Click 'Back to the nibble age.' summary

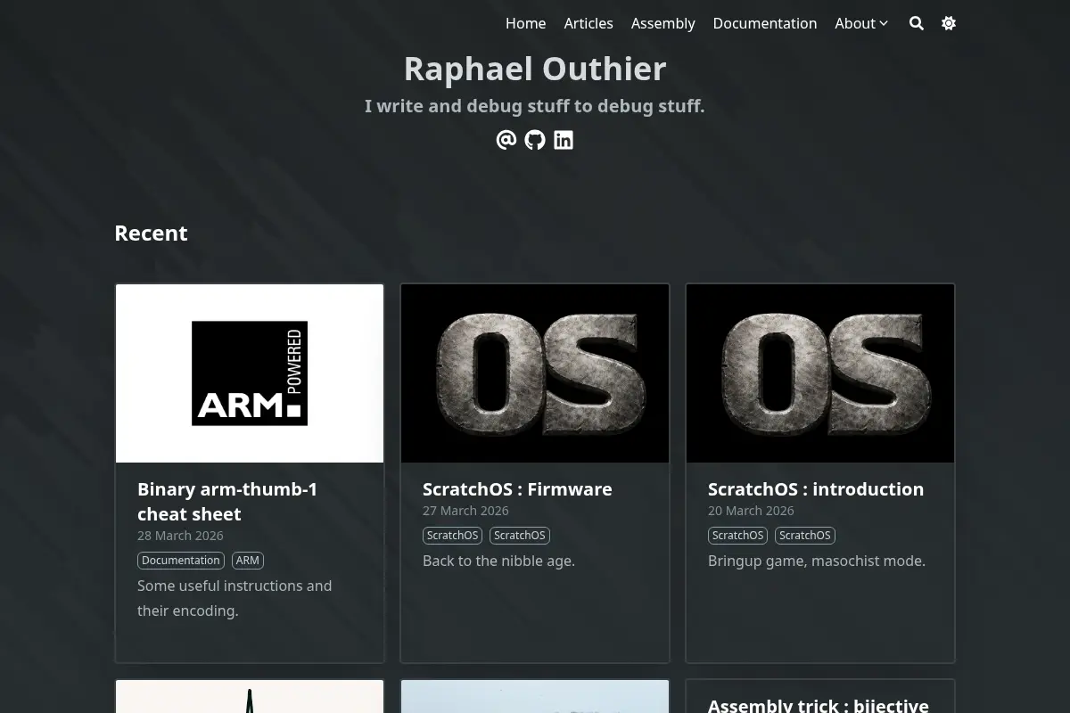[499, 561]
